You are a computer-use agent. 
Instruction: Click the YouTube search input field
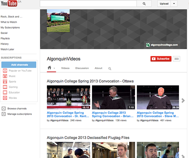coord(88,4)
